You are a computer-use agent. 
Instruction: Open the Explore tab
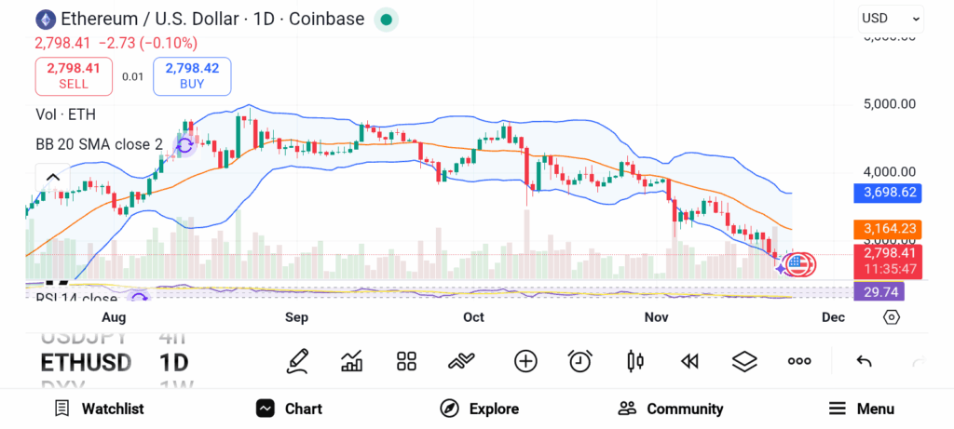(x=480, y=409)
